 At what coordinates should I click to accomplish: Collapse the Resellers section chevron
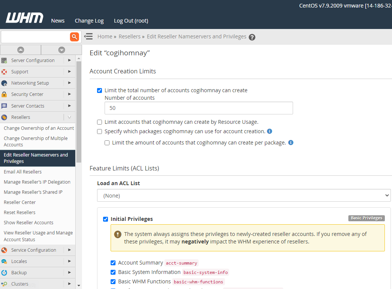coord(69,117)
